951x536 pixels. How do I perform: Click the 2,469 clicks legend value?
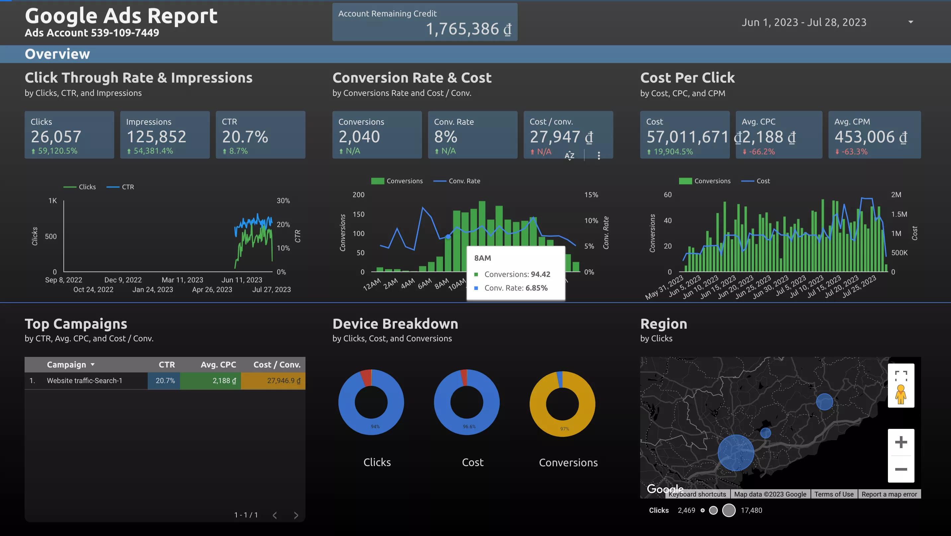click(x=686, y=510)
